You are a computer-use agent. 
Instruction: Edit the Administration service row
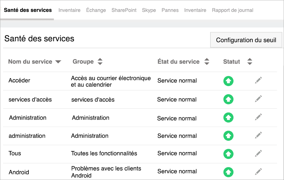pos(258,117)
